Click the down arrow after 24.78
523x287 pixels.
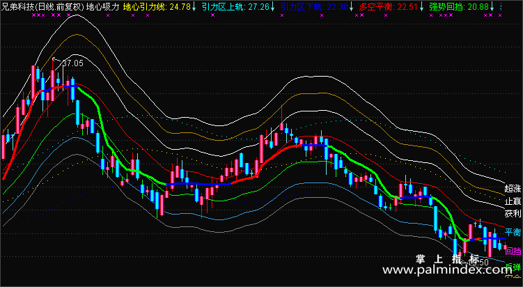(x=194, y=7)
